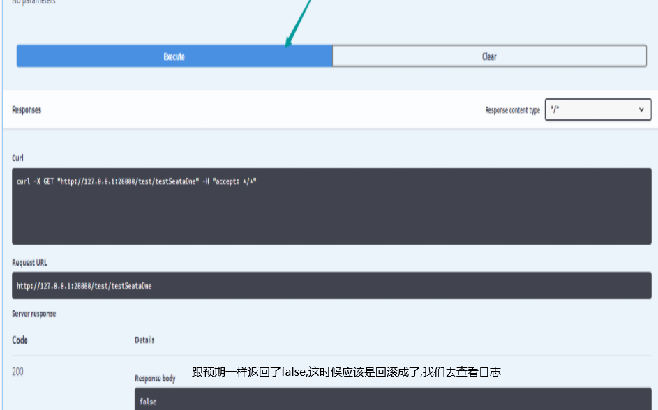The image size is (658, 410).
Task: Click the */* value in the dropdown
Action: (555, 109)
